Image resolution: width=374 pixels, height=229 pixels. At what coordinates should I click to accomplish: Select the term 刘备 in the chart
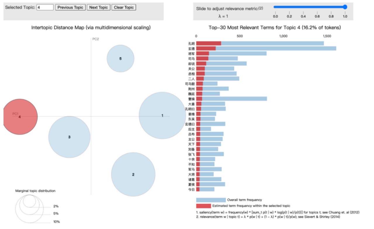[191, 149]
